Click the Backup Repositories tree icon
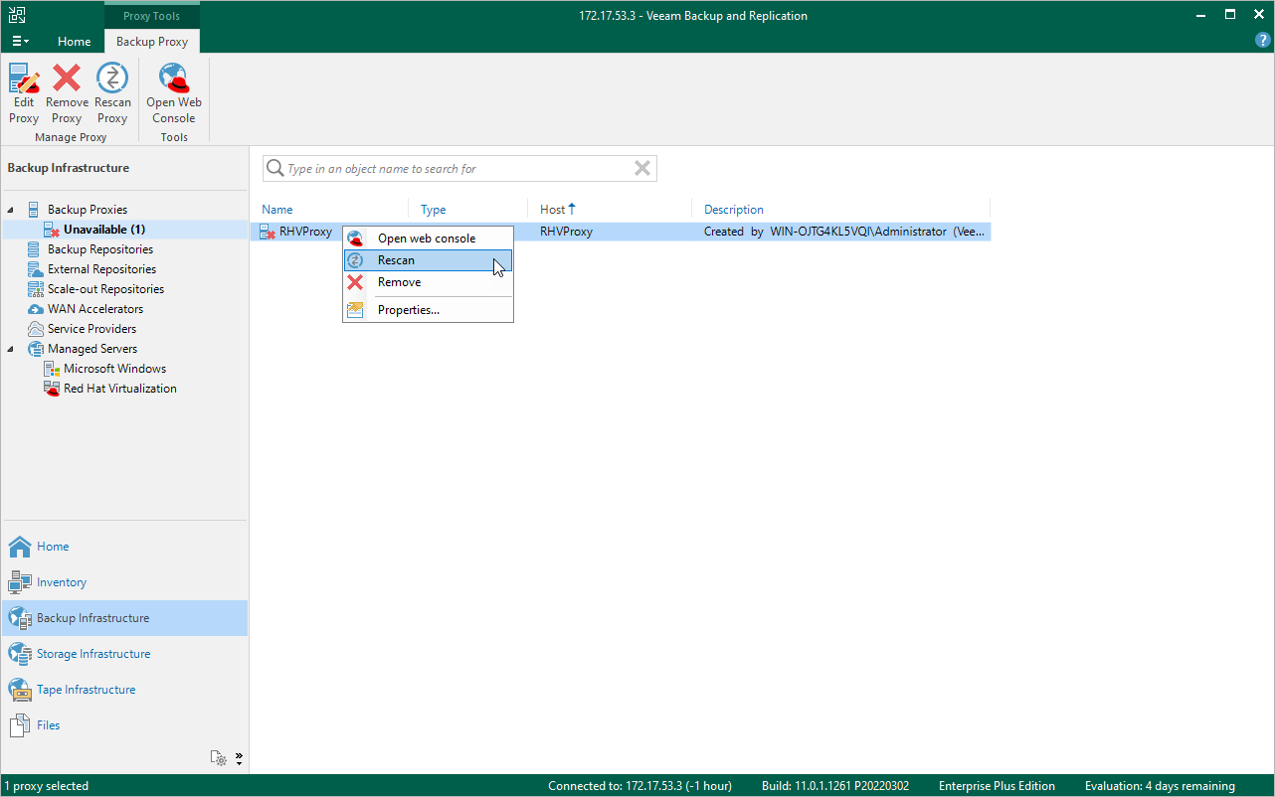The width and height of the screenshot is (1275, 797). [x=34, y=249]
